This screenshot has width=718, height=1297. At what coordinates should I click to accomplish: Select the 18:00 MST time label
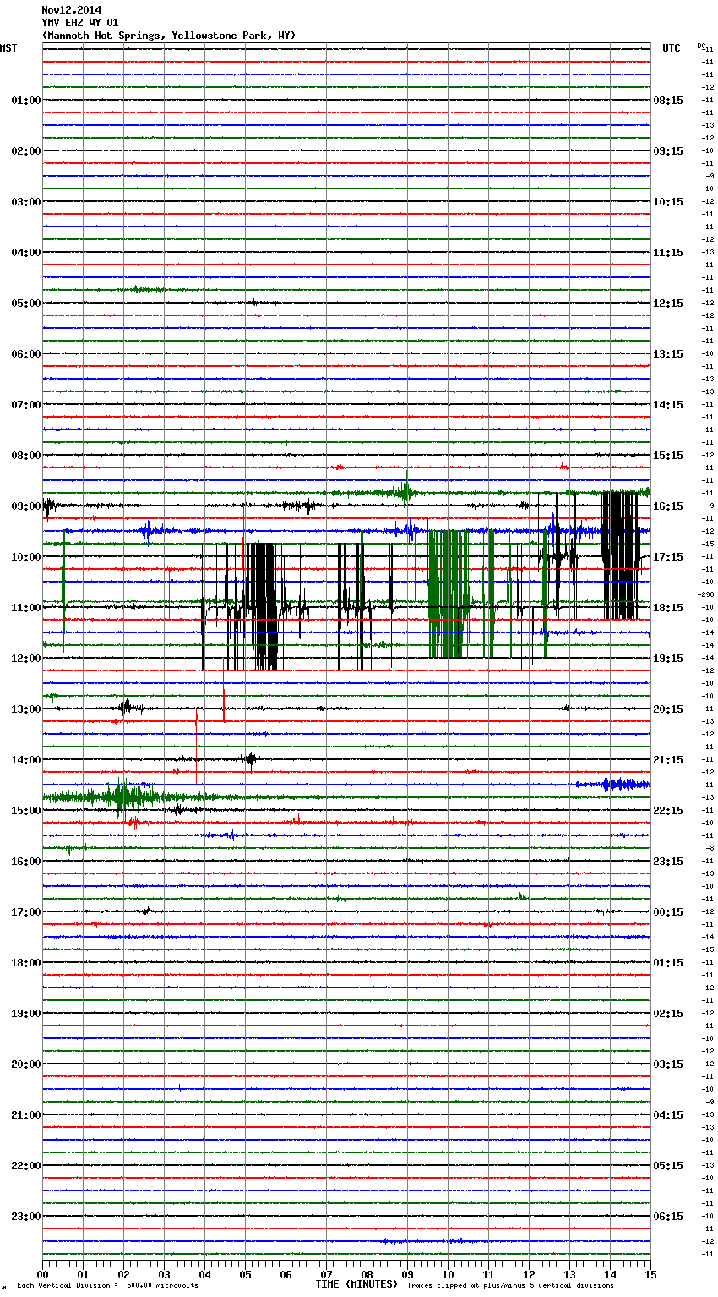pos(25,963)
